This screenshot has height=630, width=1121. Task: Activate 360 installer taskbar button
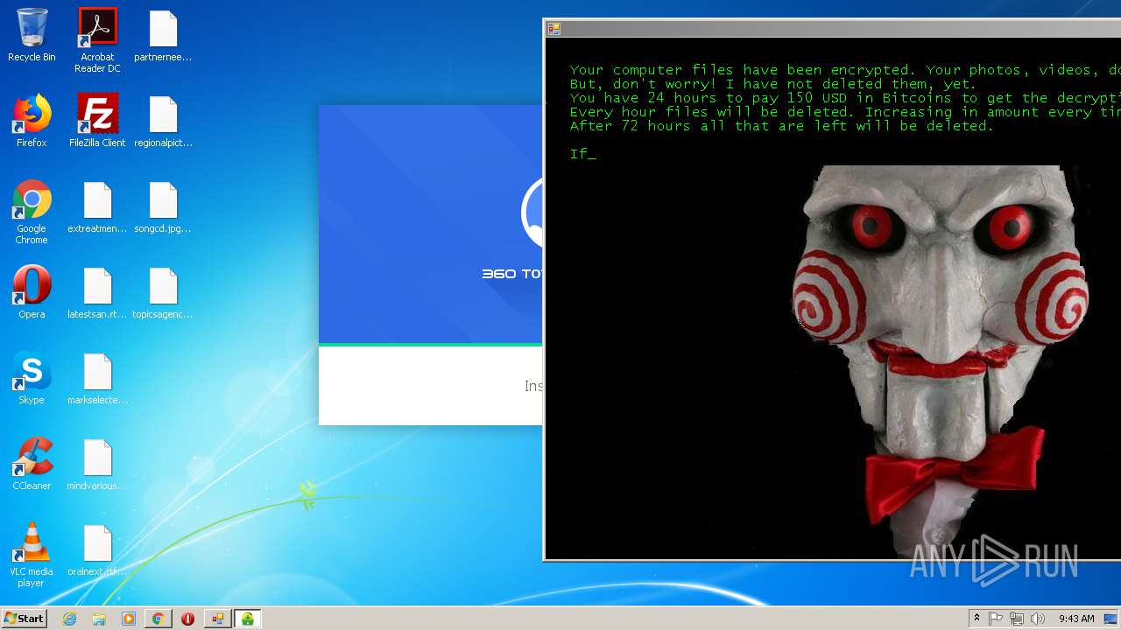(248, 619)
